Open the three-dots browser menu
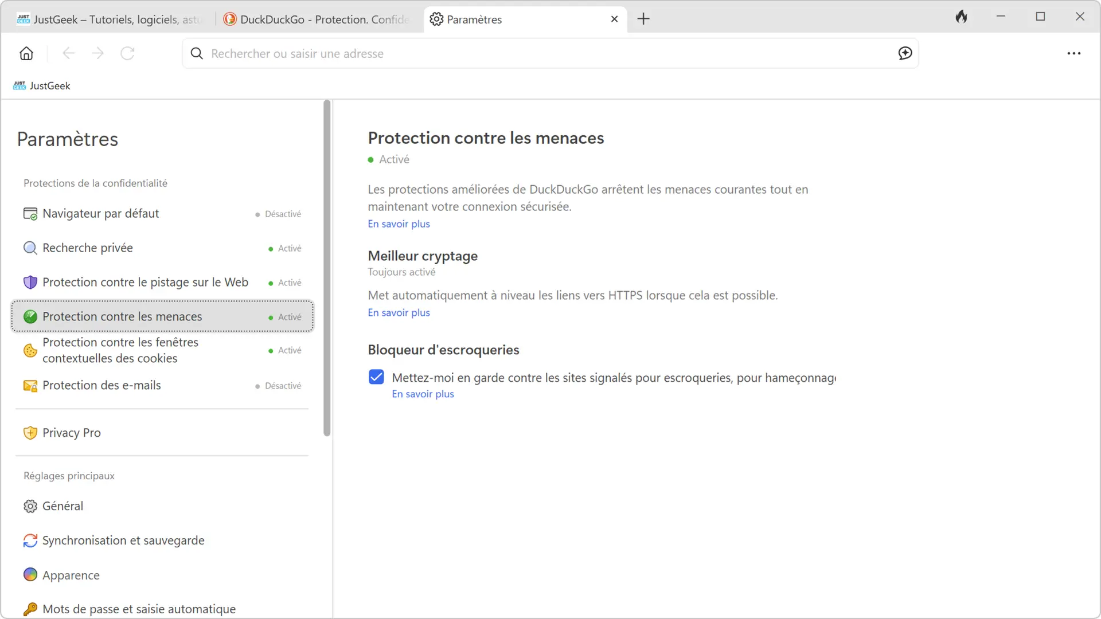This screenshot has height=619, width=1101. [1073, 53]
